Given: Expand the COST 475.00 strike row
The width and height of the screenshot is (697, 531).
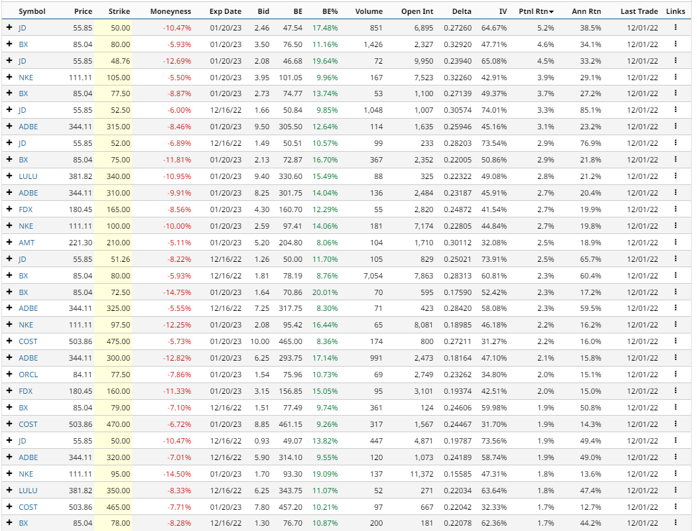Looking at the screenshot, I should tap(9, 341).
